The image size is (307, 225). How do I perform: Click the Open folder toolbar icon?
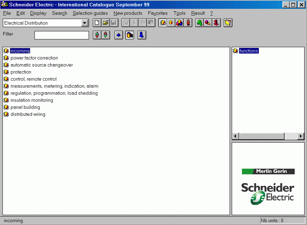(105, 23)
